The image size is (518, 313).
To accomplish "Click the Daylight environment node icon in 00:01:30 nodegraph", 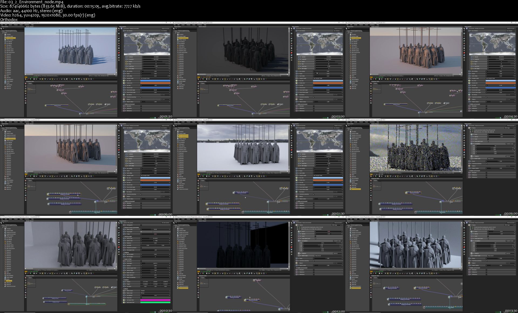I will pos(46,106).
